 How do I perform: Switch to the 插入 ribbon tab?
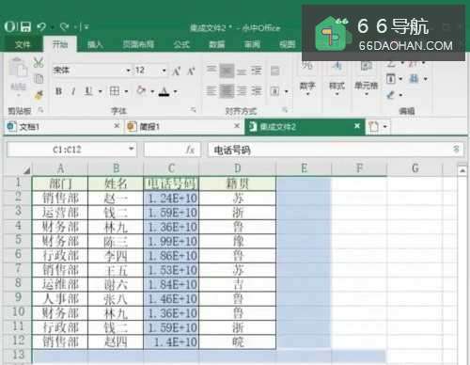95,44
